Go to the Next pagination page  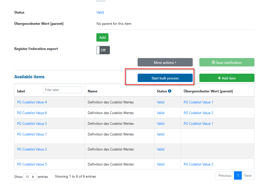tap(248, 176)
